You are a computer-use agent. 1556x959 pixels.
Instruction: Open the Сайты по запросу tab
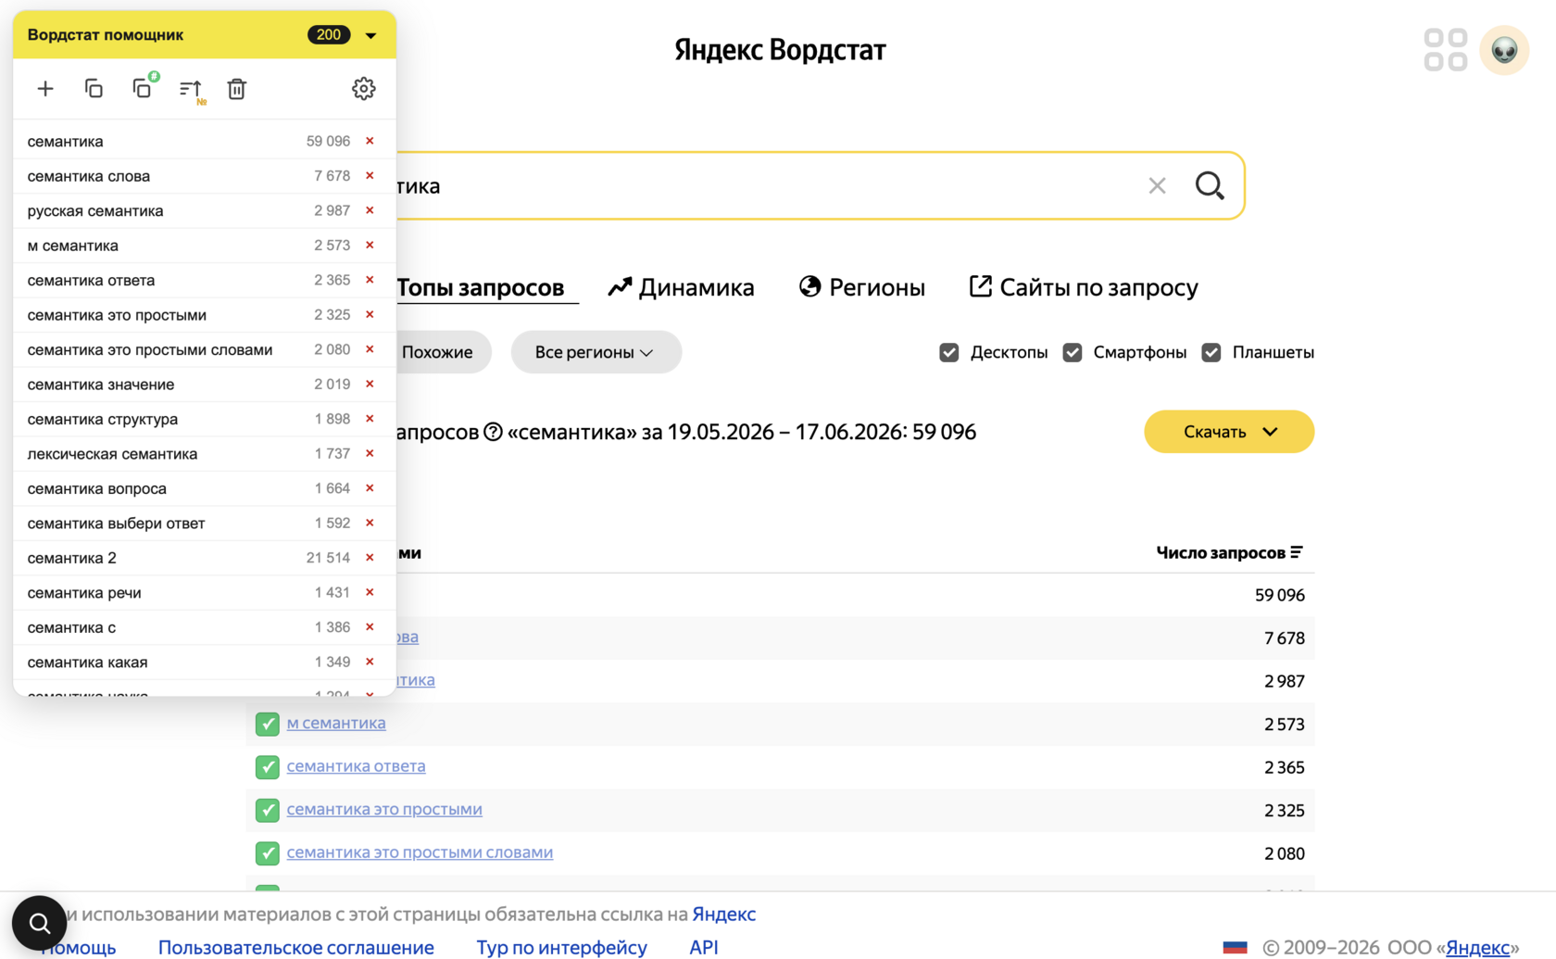[1084, 287]
